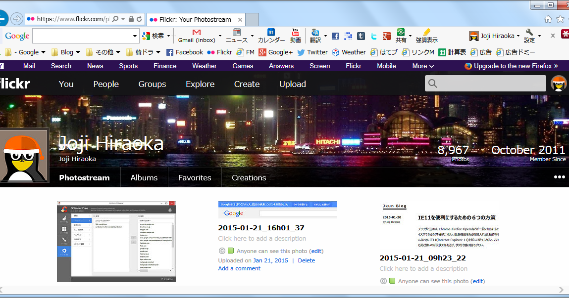569x298 pixels.
Task: Click edit link under 2015-01-21_16h01_37
Action: (x=316, y=251)
